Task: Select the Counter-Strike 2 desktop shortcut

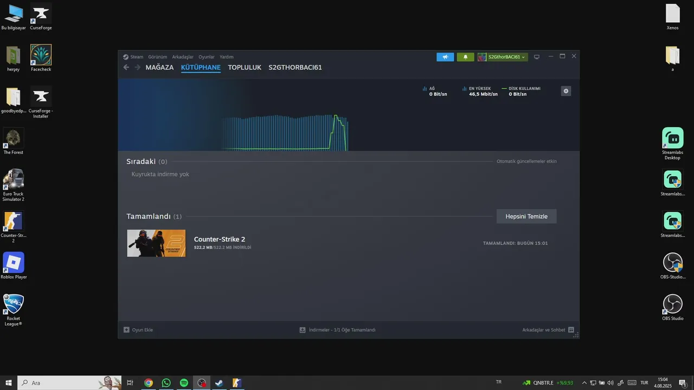Action: pyautogui.click(x=14, y=227)
